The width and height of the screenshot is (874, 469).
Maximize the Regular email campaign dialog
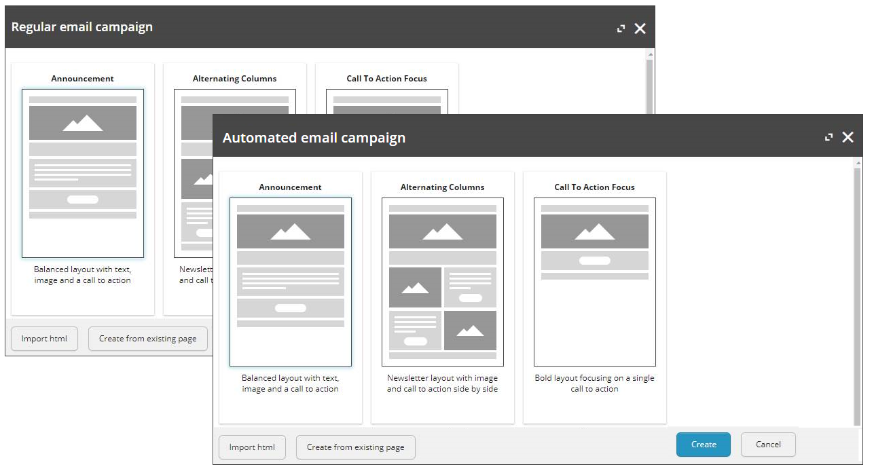point(621,29)
